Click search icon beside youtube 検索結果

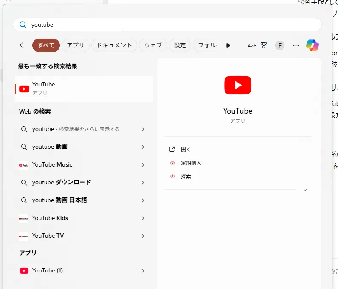click(24, 129)
